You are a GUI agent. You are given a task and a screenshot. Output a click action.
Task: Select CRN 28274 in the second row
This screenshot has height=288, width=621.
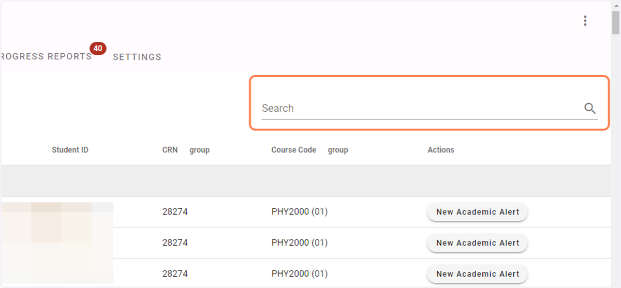175,243
